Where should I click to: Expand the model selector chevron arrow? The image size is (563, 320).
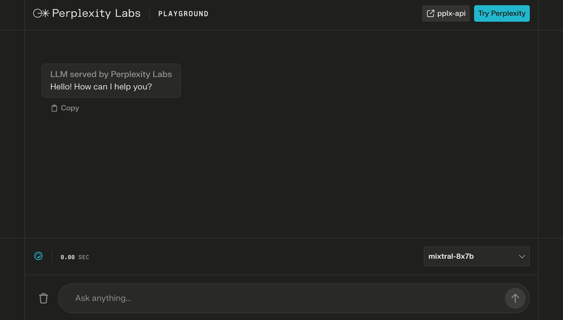click(522, 257)
